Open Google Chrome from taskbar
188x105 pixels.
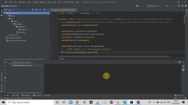[78, 102]
